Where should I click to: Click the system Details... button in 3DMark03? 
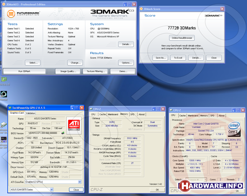pos(126,44)
